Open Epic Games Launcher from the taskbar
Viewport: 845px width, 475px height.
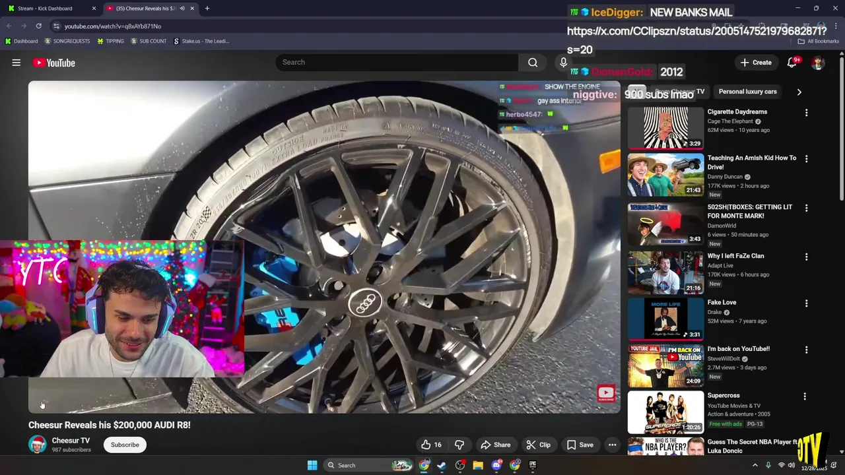coord(533,465)
